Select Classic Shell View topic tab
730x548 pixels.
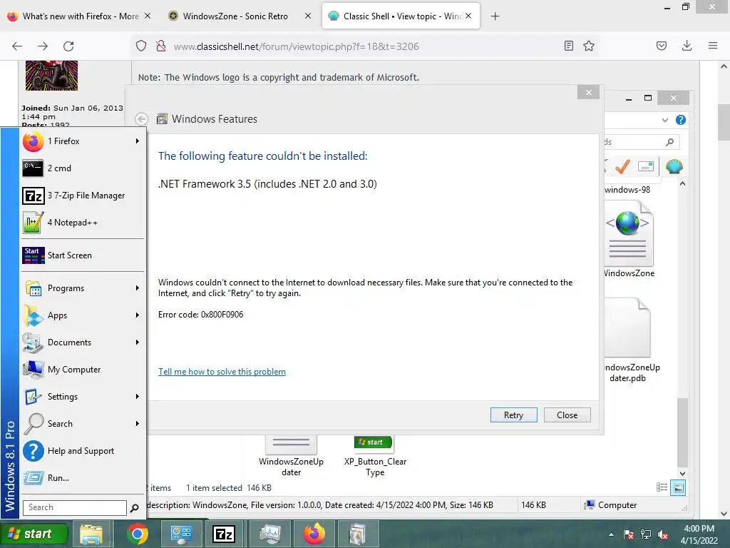tap(401, 16)
